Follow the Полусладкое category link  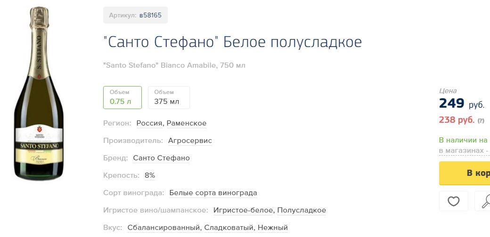302,210
